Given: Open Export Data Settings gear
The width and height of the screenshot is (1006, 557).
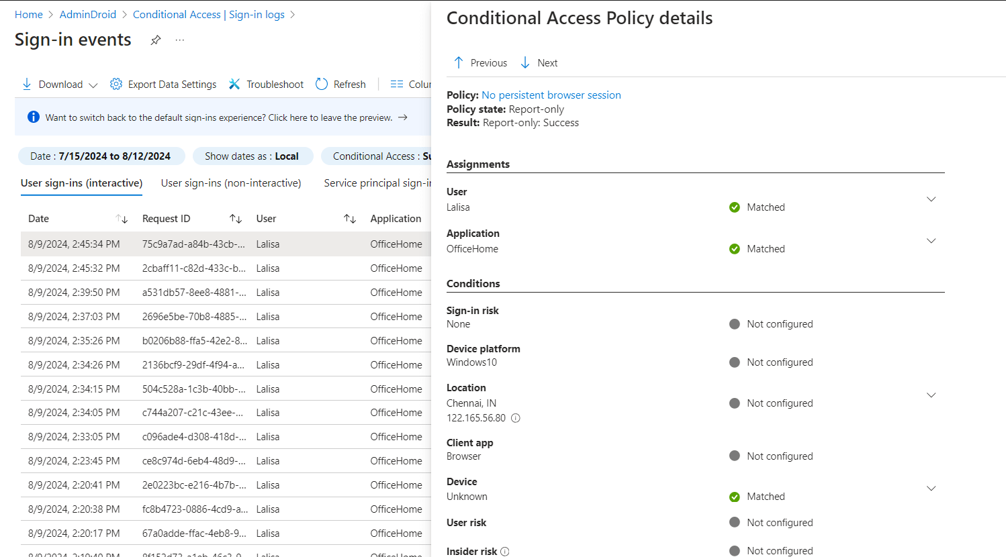Looking at the screenshot, I should click(x=116, y=84).
